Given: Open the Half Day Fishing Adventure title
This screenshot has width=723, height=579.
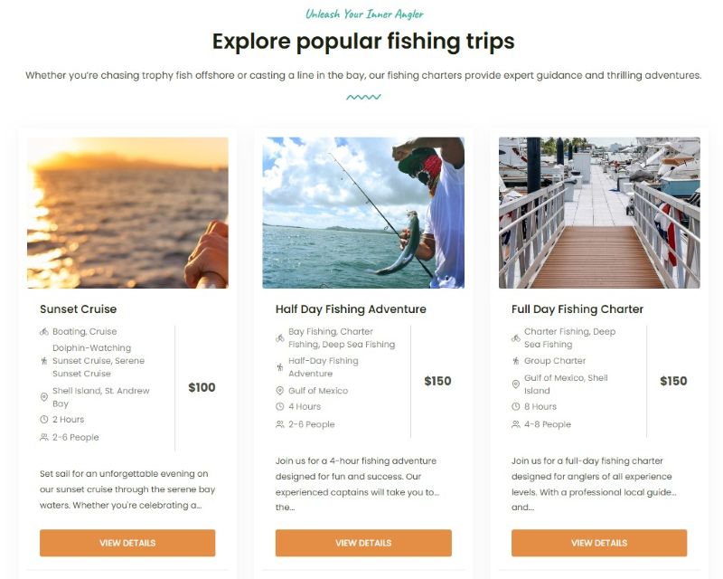Looking at the screenshot, I should [351, 308].
